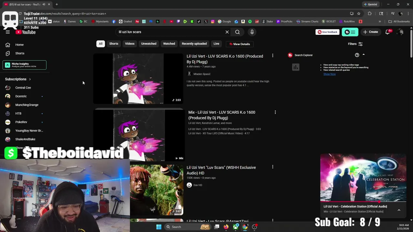Select the All filter chip
Image resolution: width=413 pixels, height=232 pixels.
click(101, 44)
